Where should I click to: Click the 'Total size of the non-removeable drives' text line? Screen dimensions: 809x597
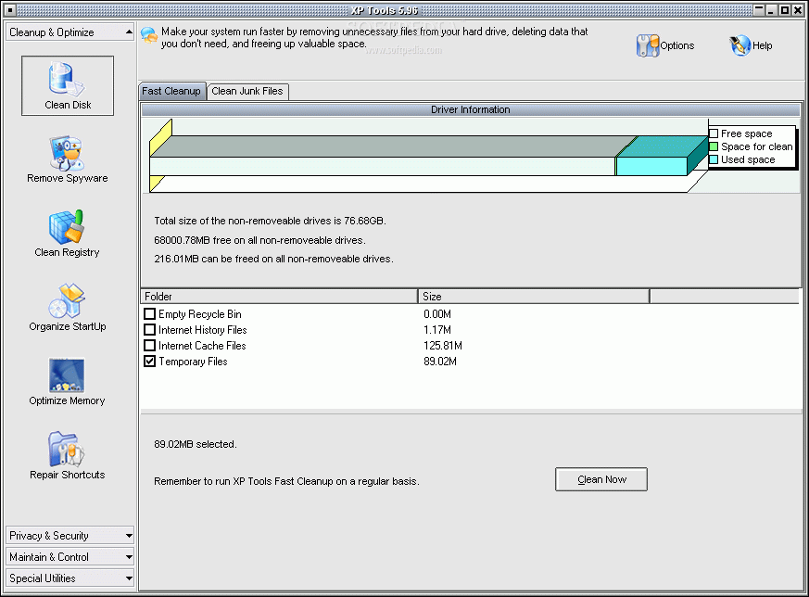270,221
